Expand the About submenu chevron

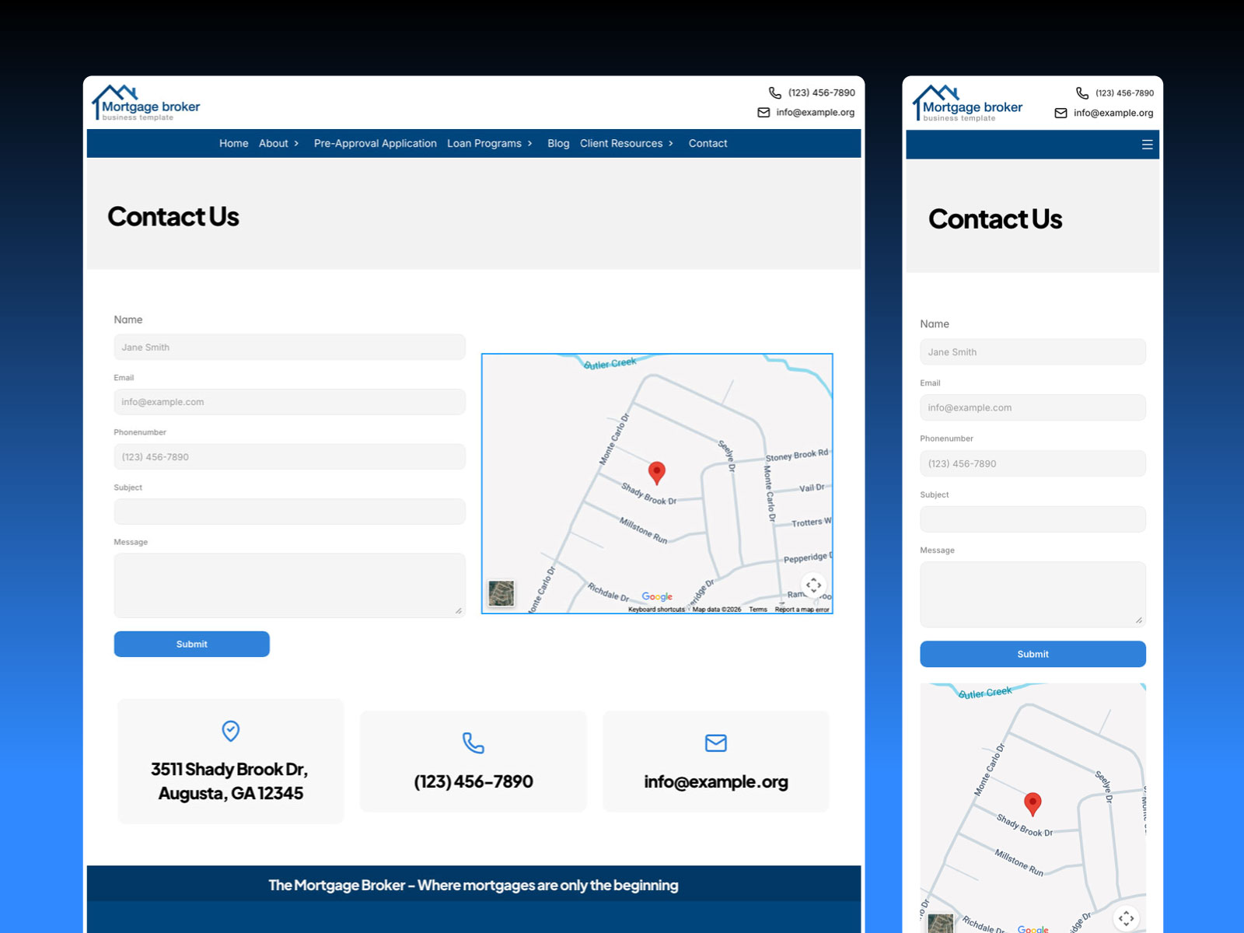(296, 144)
